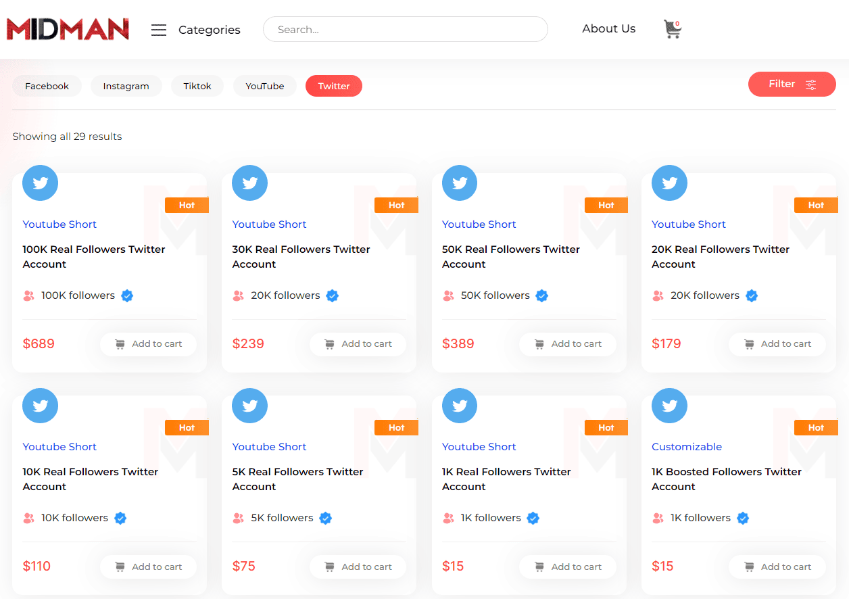Choose the Tiktok category tab
The width and height of the screenshot is (849, 599).
tap(197, 86)
